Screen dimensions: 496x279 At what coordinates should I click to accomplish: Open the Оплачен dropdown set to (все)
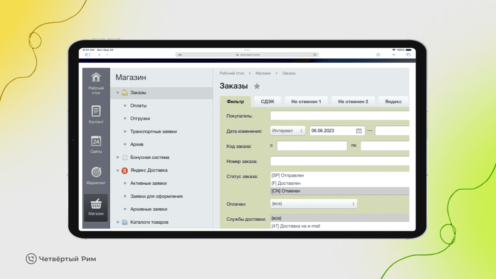313,204
